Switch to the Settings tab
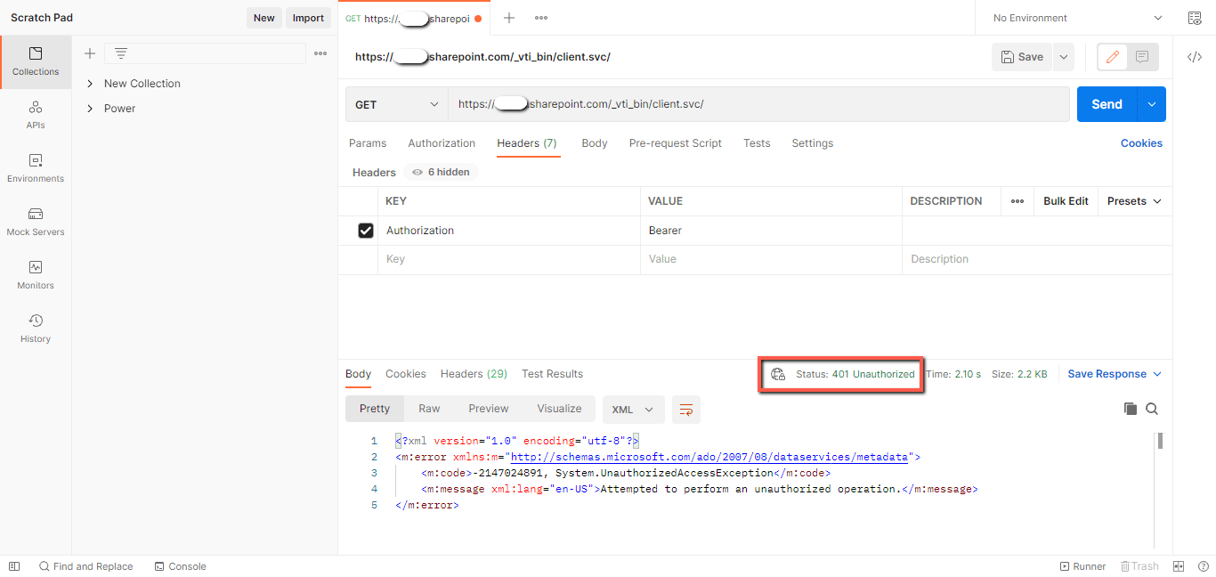 pyautogui.click(x=813, y=143)
